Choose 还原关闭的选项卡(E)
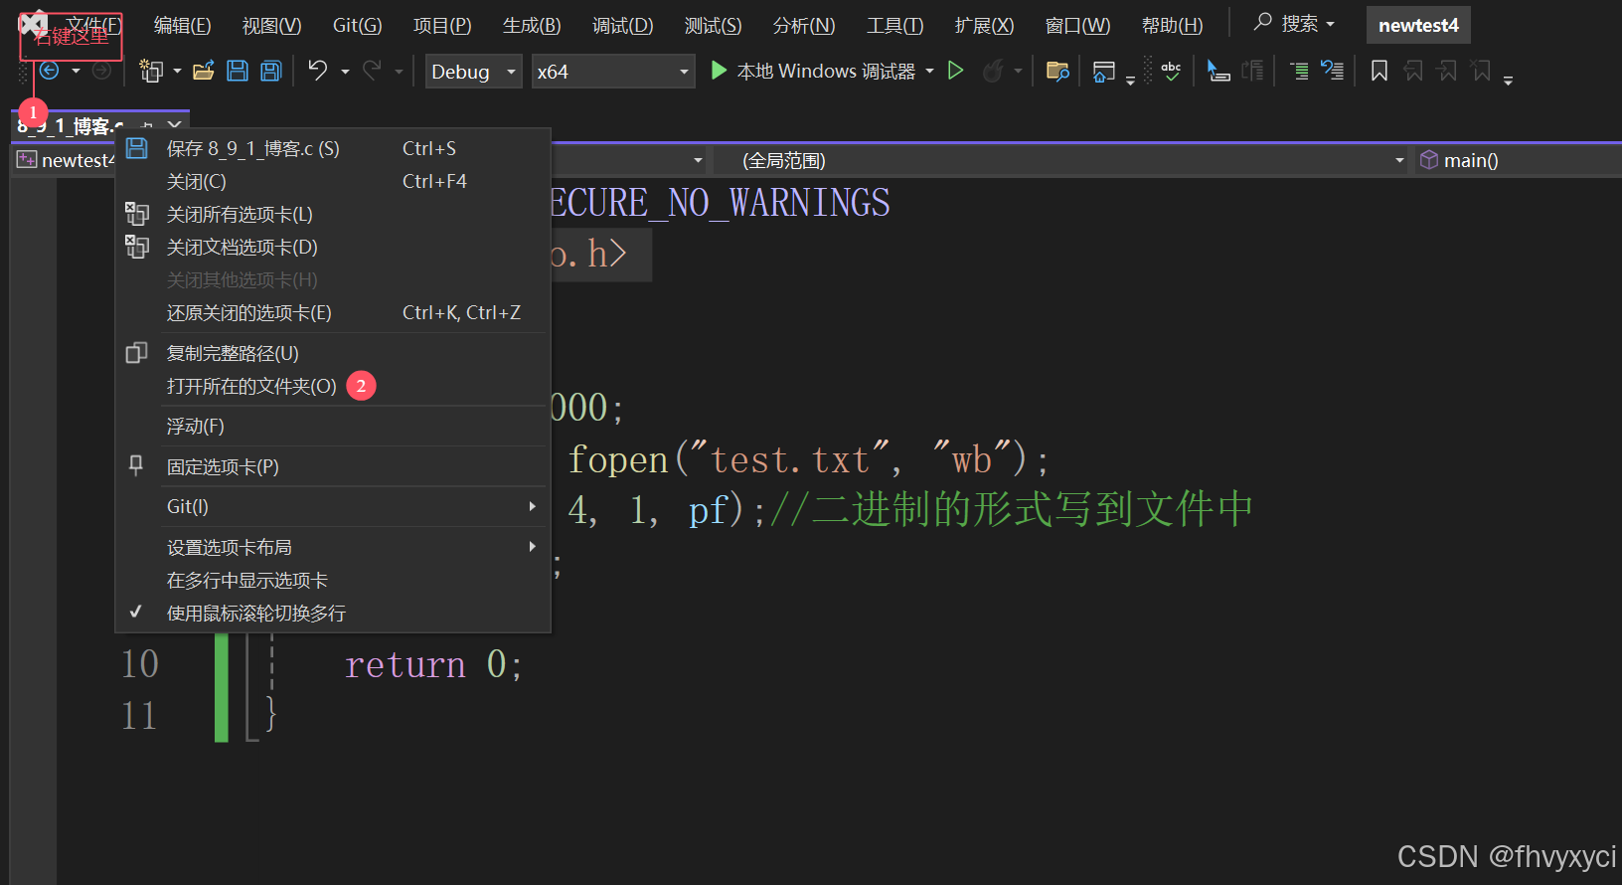 [x=333, y=312]
